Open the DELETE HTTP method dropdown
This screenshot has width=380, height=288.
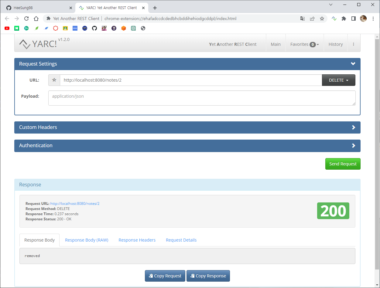(338, 80)
